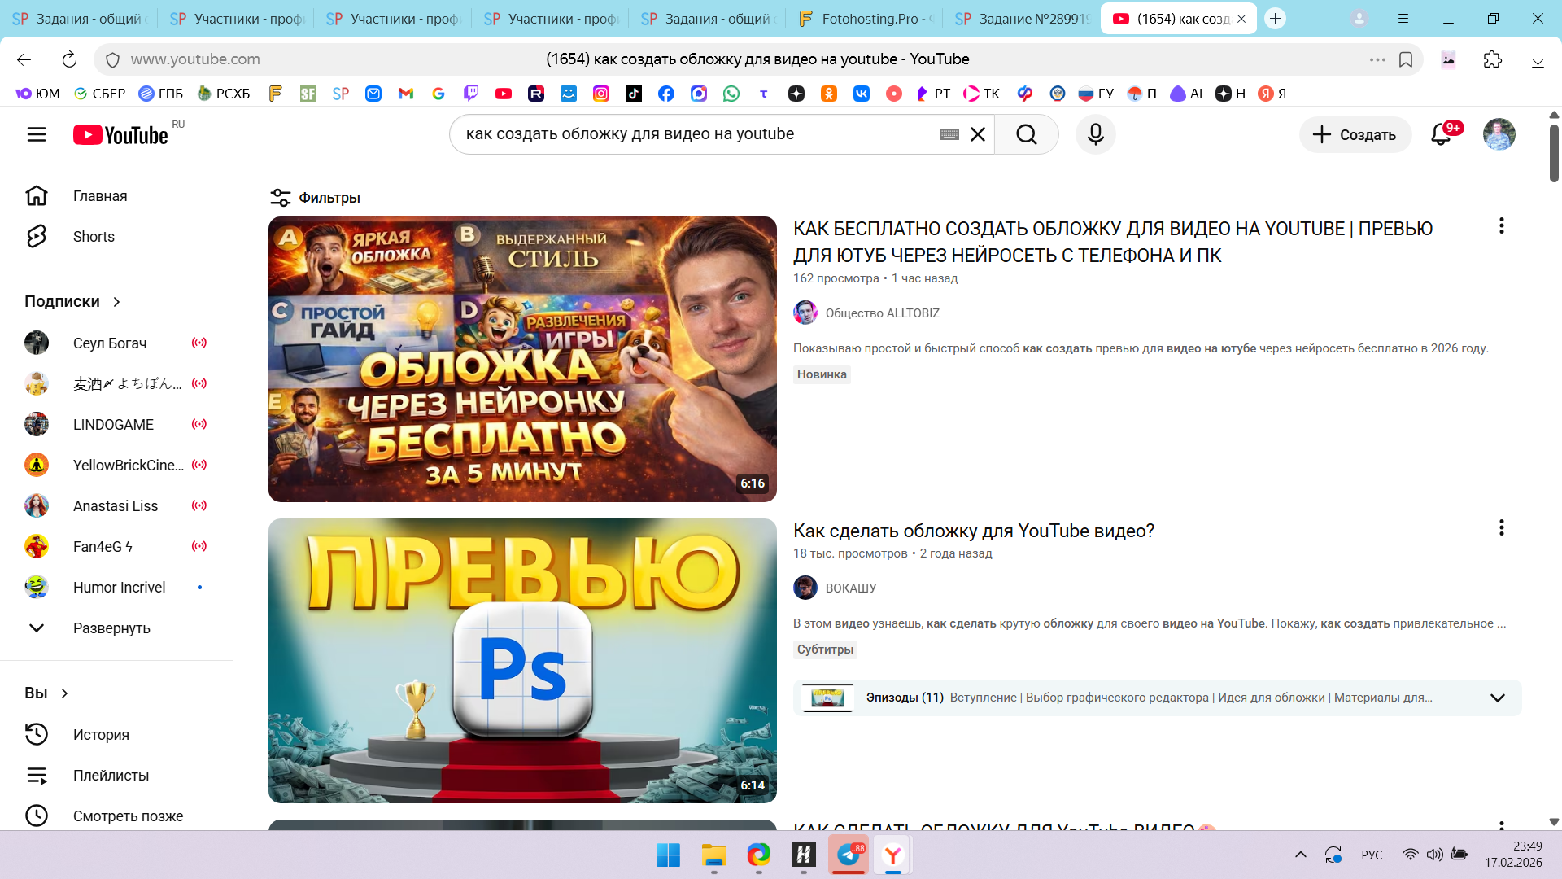Open Telegram from Windows taskbar

(848, 855)
